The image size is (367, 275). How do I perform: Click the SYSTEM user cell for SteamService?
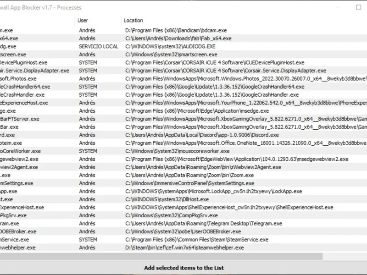point(88,240)
